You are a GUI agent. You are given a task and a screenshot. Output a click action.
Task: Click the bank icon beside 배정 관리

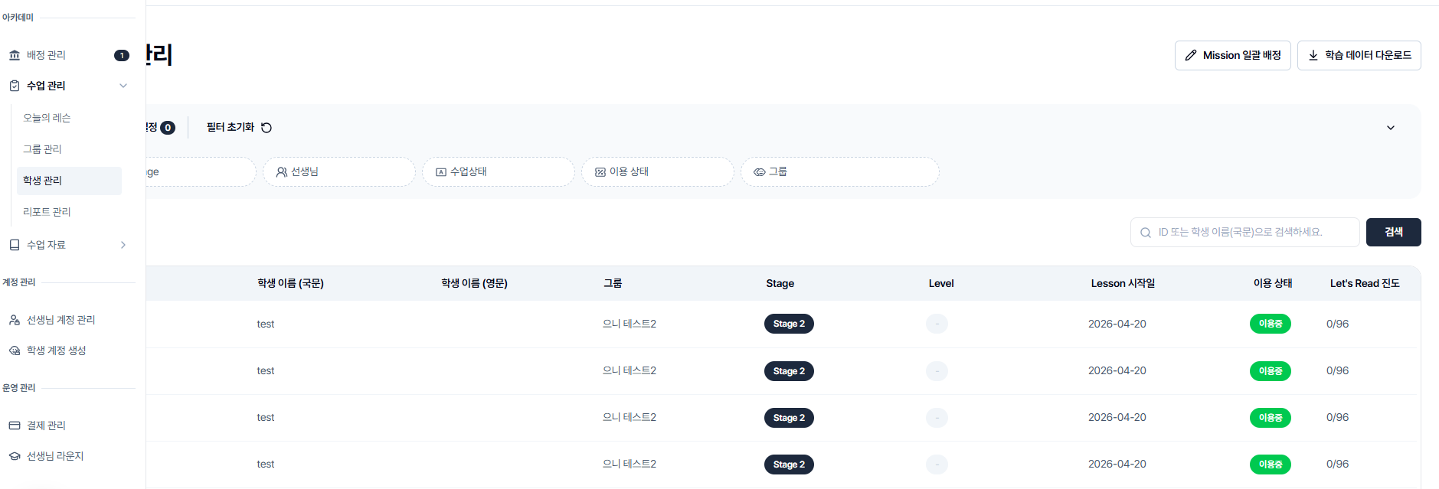(15, 55)
